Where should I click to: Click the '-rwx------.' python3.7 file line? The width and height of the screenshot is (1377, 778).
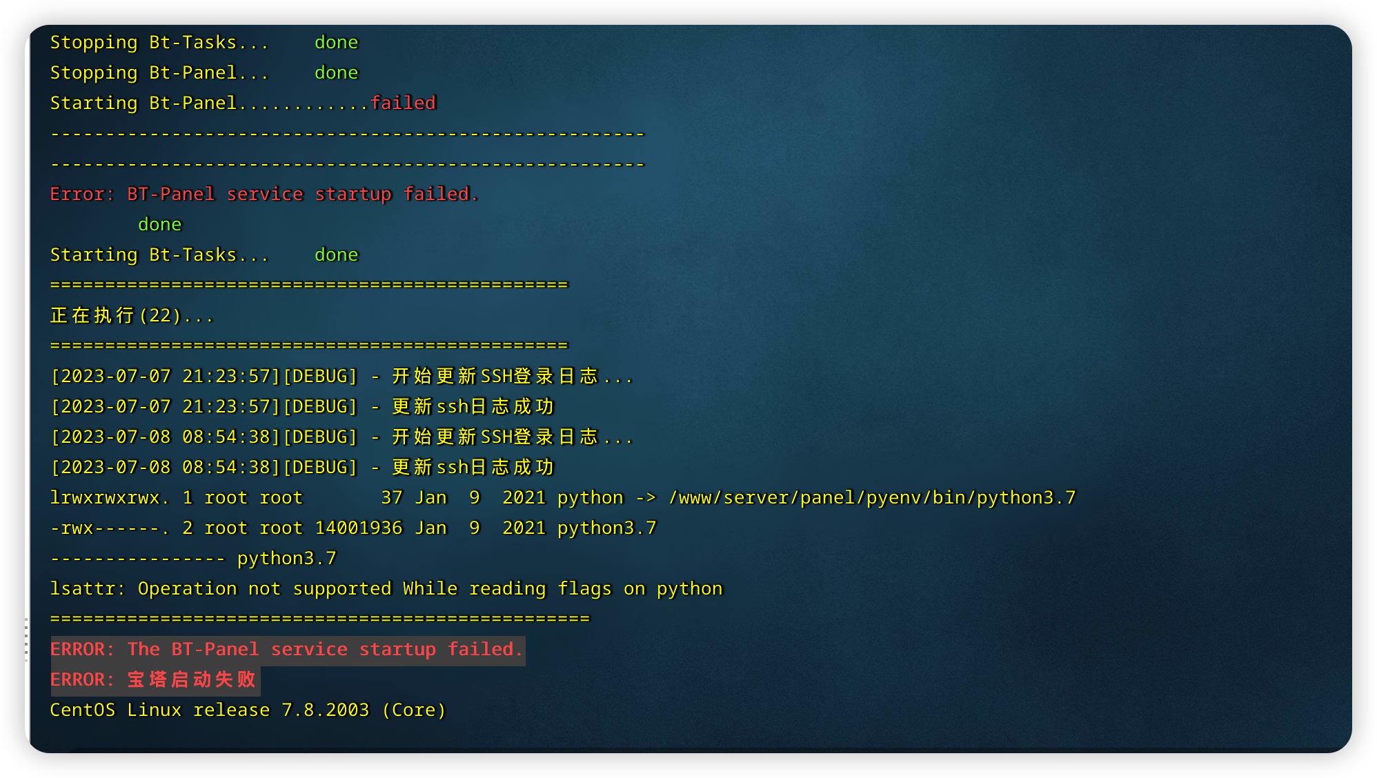point(353,528)
